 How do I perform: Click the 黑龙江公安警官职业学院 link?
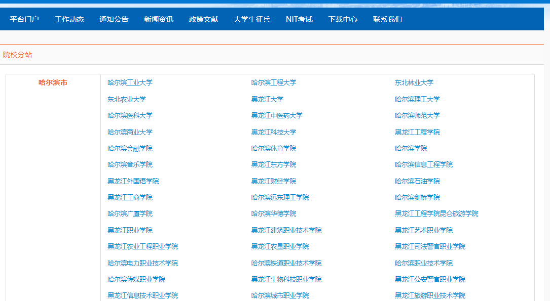(x=430, y=279)
